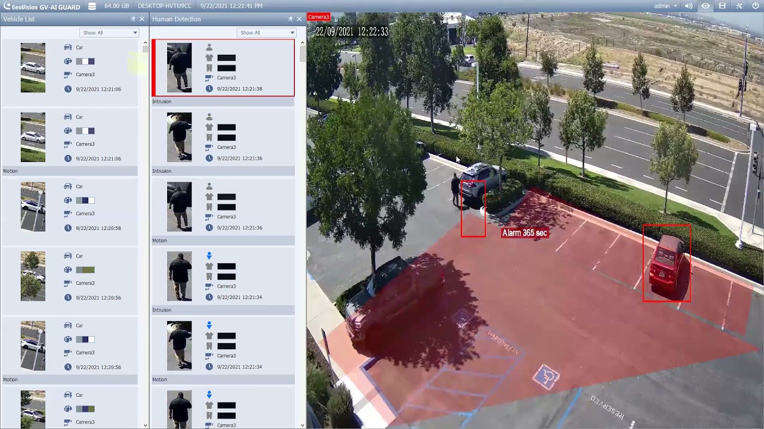Click shirt icon in the 12:21:38 entry
The image size is (764, 429).
(209, 58)
